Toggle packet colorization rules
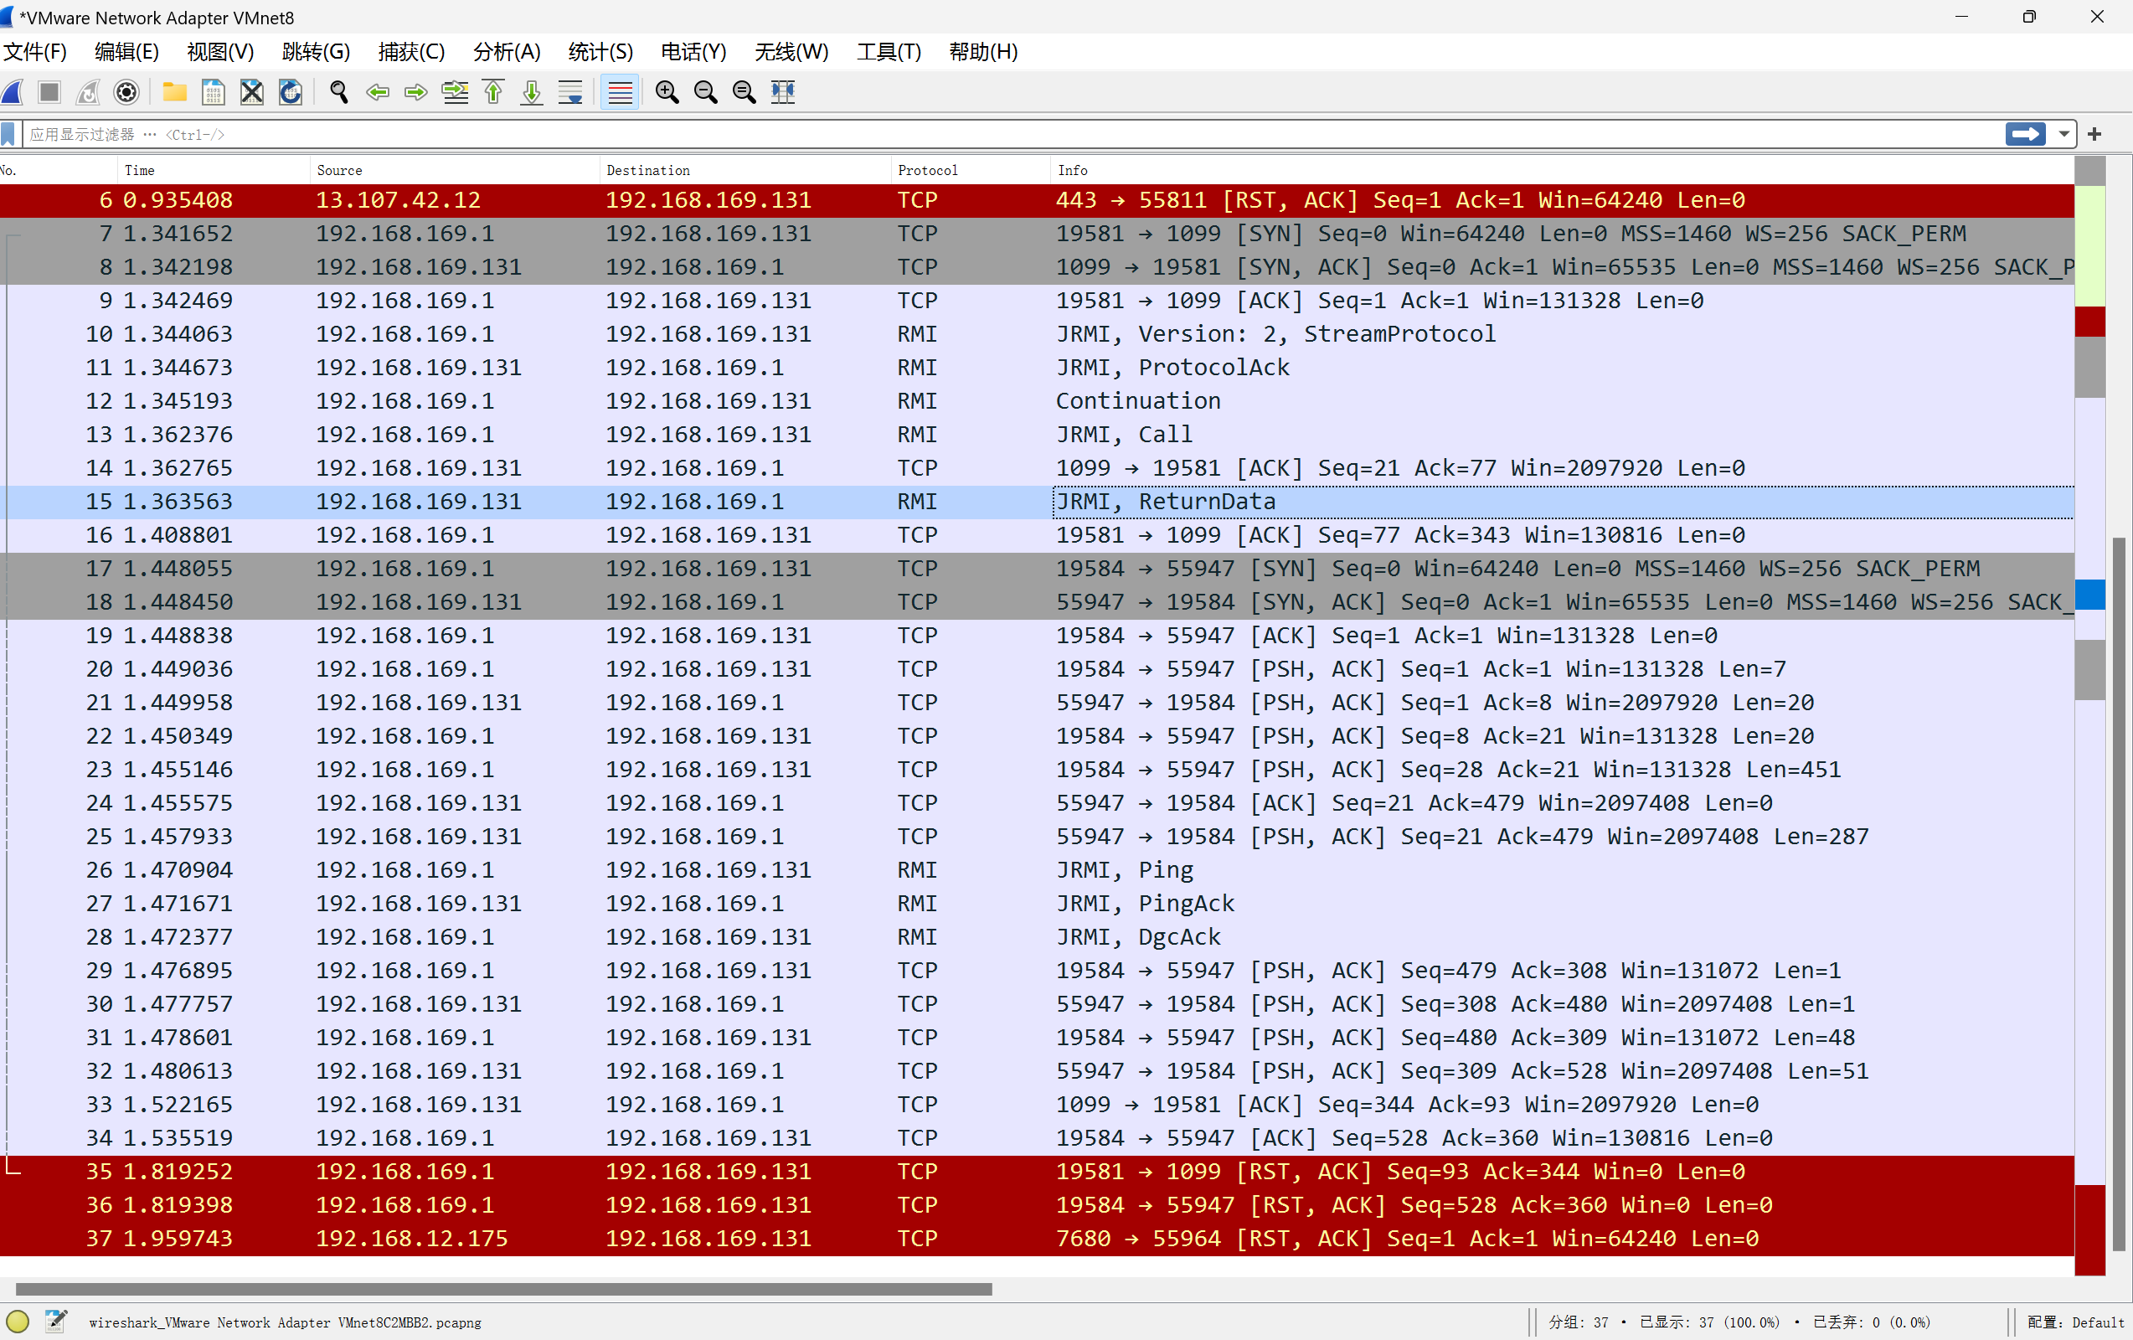Image resolution: width=2133 pixels, height=1340 pixels. tap(620, 92)
